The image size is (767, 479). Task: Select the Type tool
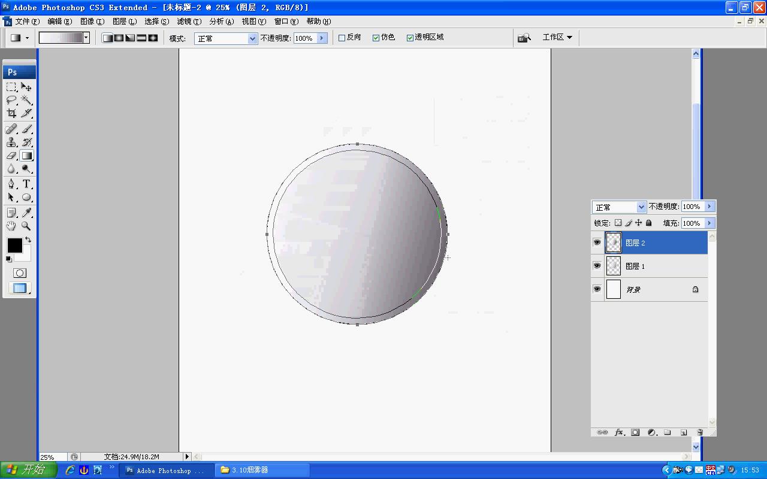click(x=26, y=184)
